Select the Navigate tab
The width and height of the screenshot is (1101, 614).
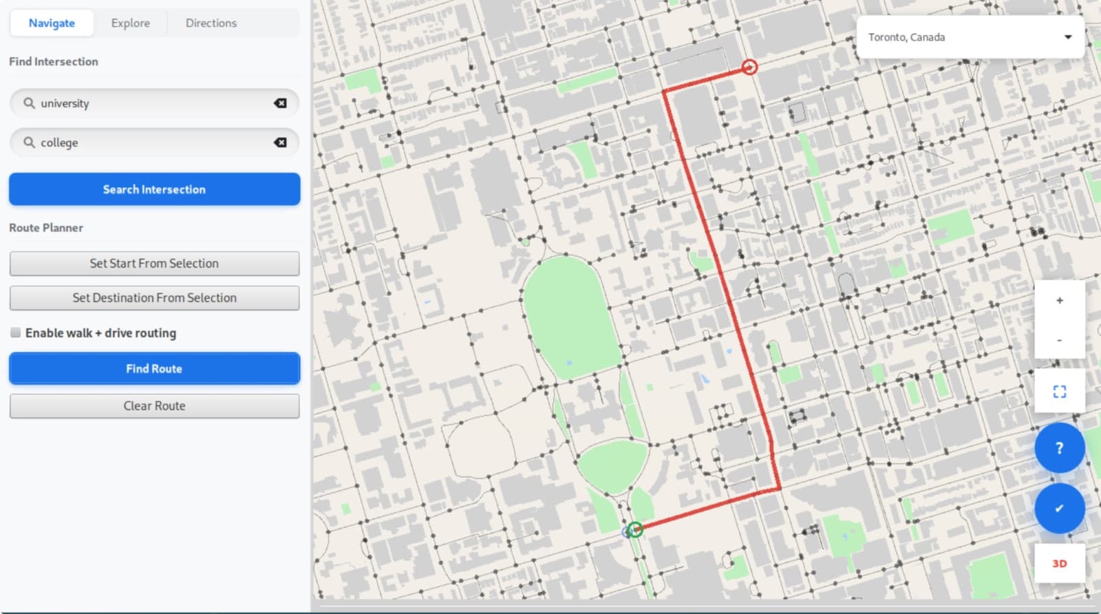tap(52, 23)
